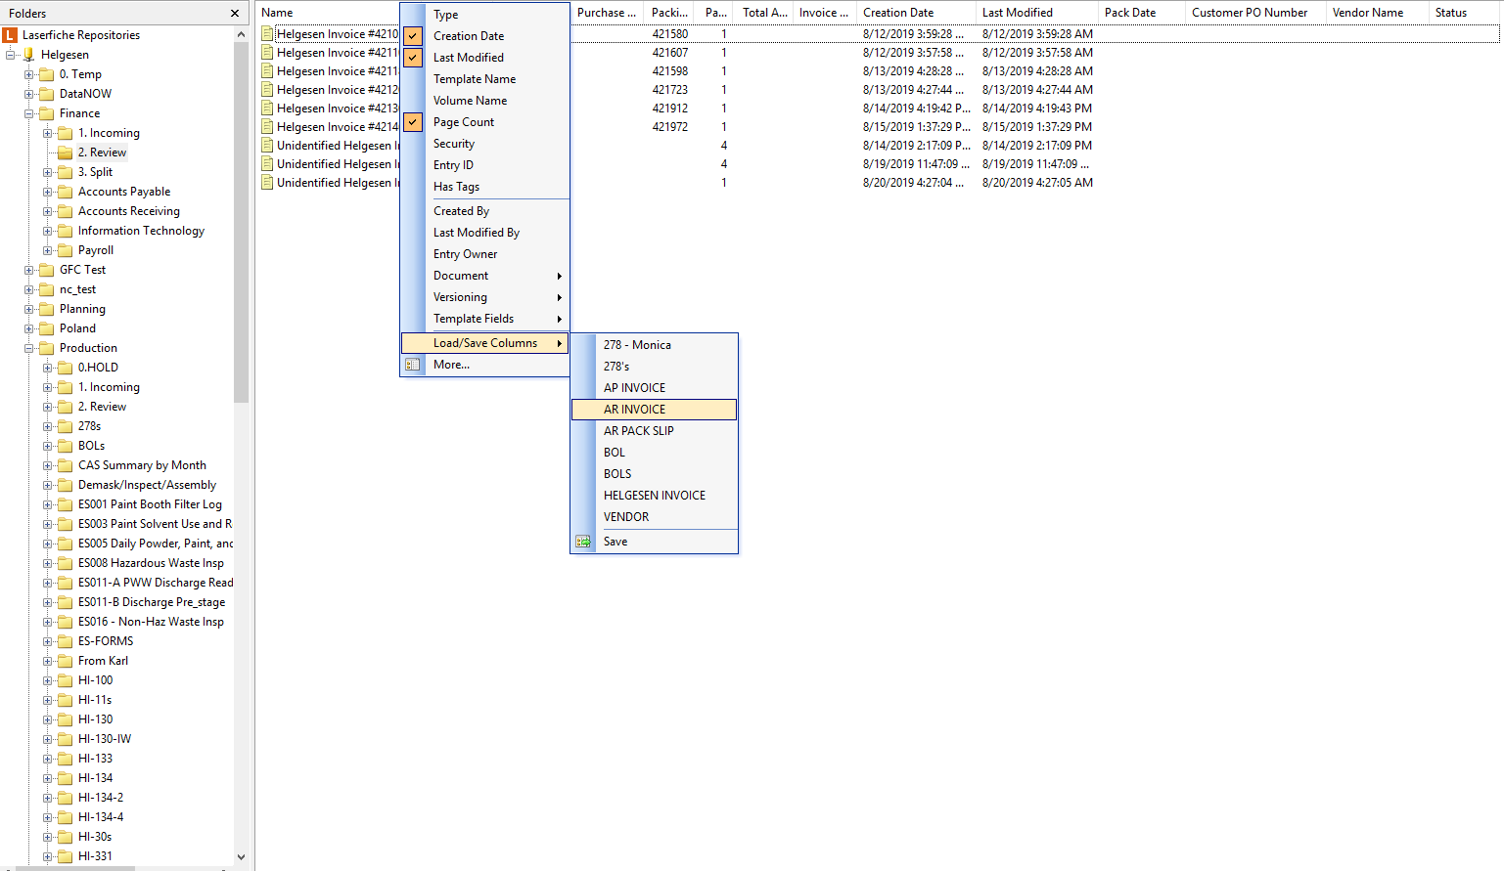Click the Customer PO Number column header
The width and height of the screenshot is (1504, 871).
1249,13
